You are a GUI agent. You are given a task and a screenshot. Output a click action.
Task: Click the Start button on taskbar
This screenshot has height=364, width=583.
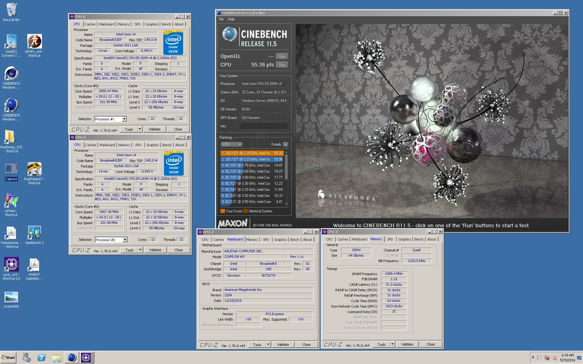point(9,358)
